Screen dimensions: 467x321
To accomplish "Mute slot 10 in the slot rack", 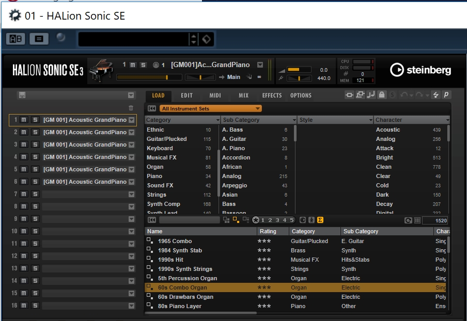I will (24, 231).
